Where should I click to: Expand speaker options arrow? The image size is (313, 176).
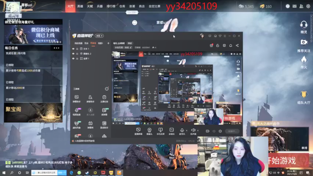(198, 131)
